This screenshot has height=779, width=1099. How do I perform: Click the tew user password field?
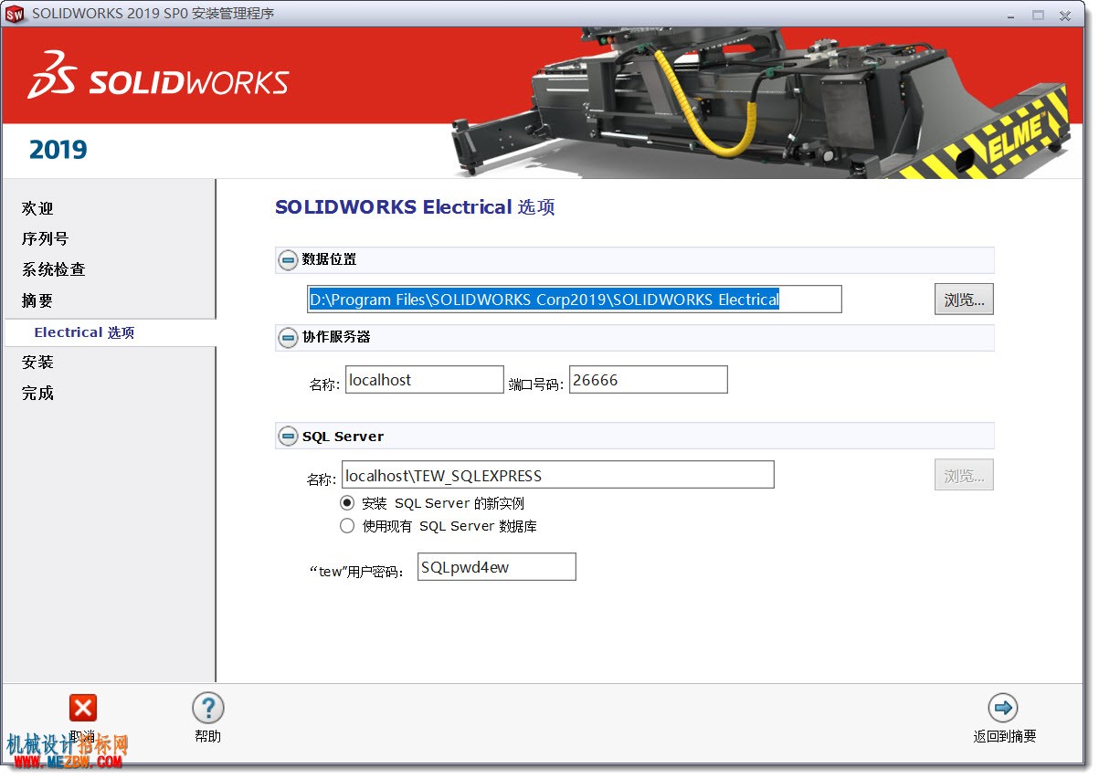497,567
